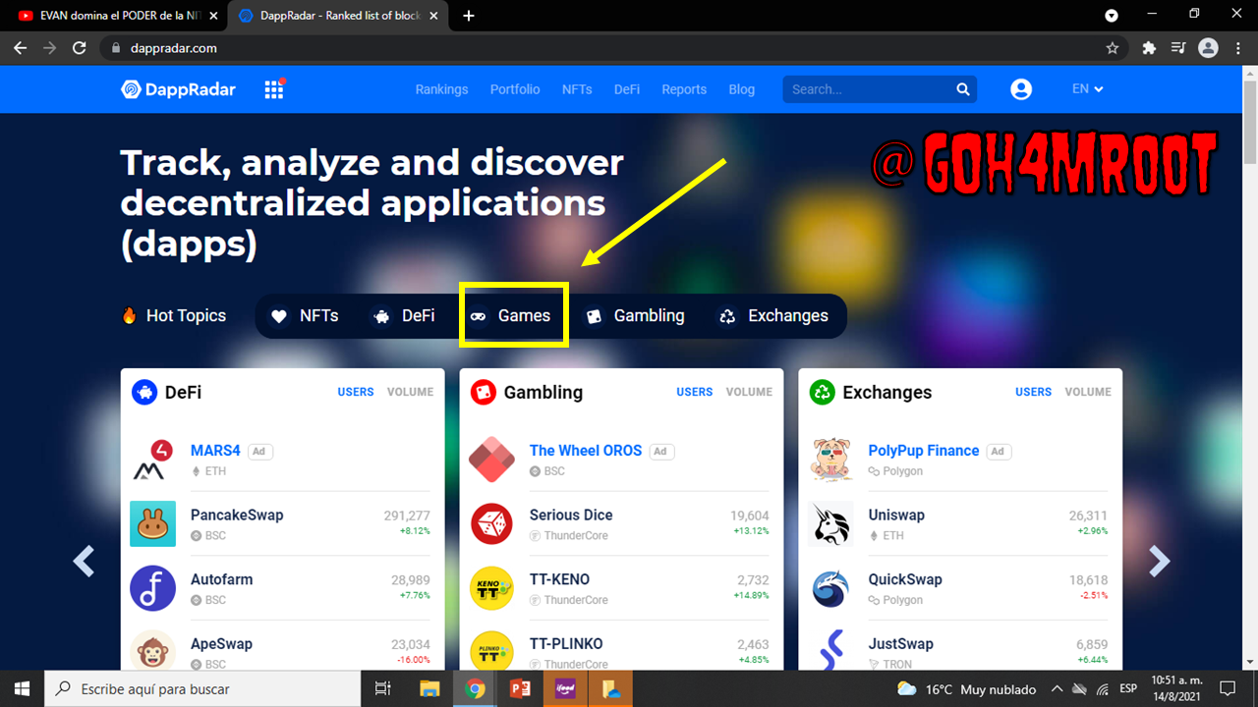The height and width of the screenshot is (707, 1258).
Task: Open the Chrome extensions puzzle icon
Action: [x=1149, y=48]
